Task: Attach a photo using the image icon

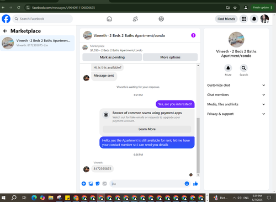Action: pyautogui.click(x=91, y=184)
